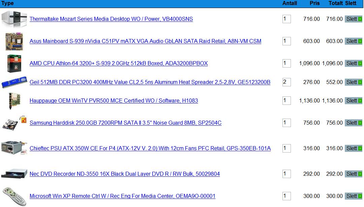
Task: Delete the Chieftec PSU item with Slett
Action: (353, 149)
